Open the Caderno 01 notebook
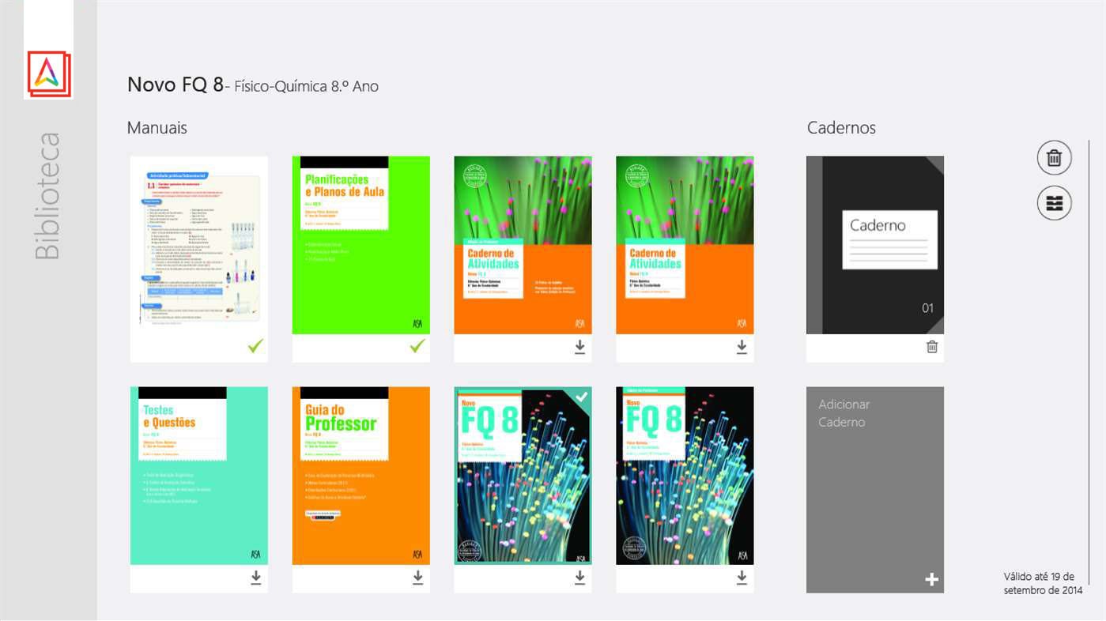This screenshot has width=1106, height=621. pos(875,245)
